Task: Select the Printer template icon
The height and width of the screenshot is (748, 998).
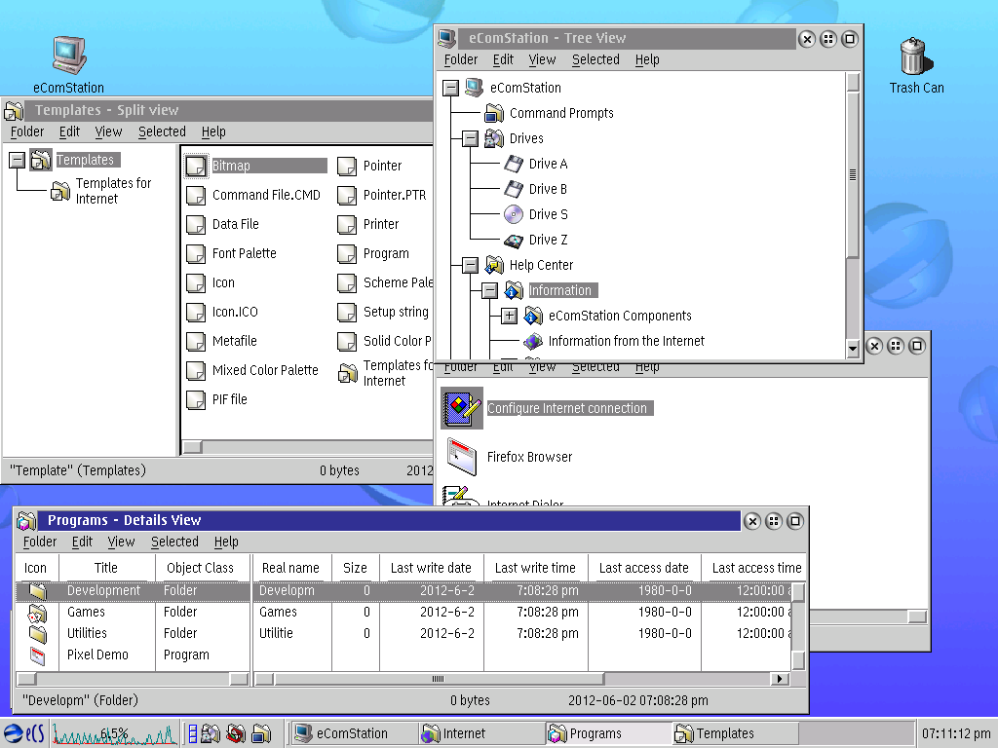Action: [347, 225]
